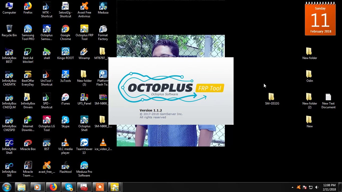Select the InfinityBox Shell icon
Viewport: 342px width, 192px height.
click(x=9, y=146)
